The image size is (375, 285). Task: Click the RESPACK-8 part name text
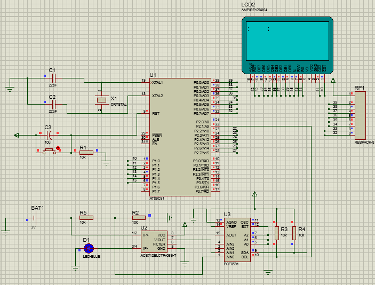(x=364, y=142)
